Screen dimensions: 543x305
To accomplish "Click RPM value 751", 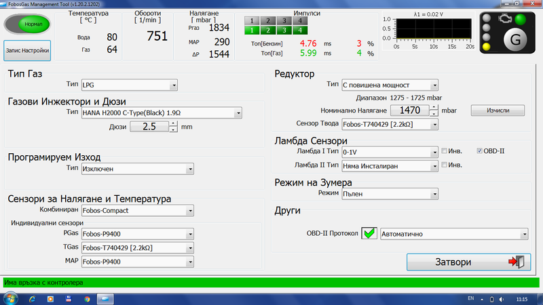I will pos(157,36).
